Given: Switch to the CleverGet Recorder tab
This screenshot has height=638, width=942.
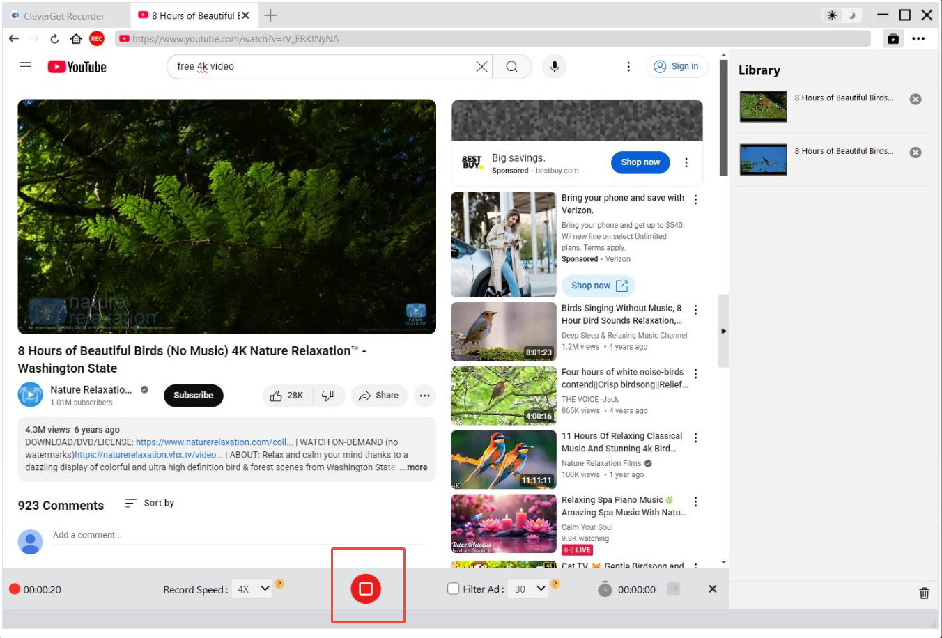Looking at the screenshot, I should click(x=64, y=15).
